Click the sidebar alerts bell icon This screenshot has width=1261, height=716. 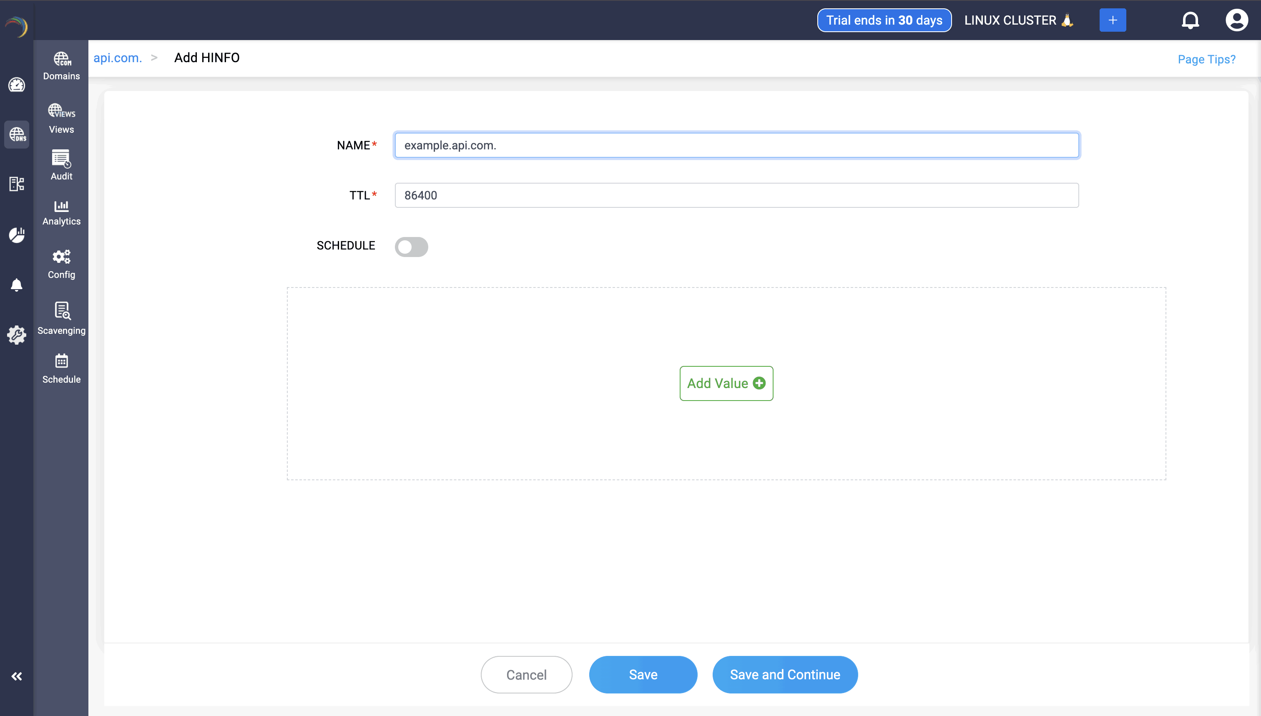tap(16, 285)
